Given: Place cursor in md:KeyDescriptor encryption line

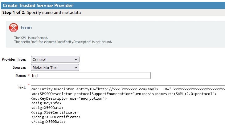Looking at the screenshot, I should coord(69,98).
